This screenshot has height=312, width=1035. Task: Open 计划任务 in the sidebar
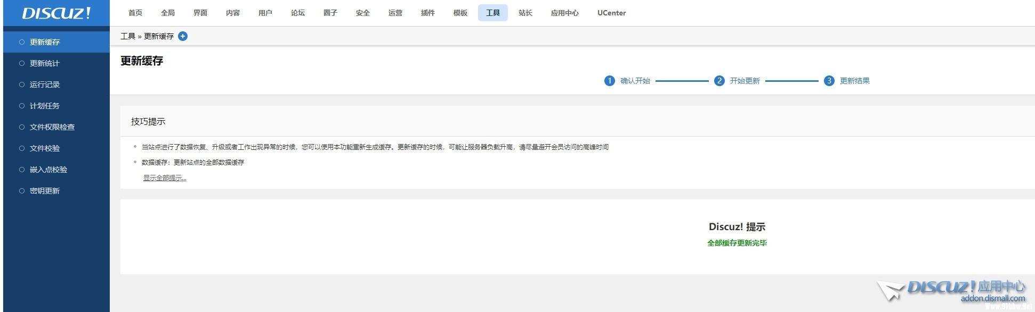coord(45,106)
